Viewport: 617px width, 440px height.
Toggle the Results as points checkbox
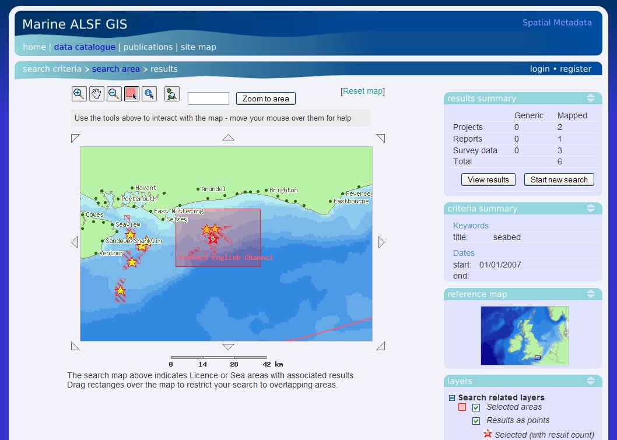pyautogui.click(x=476, y=421)
